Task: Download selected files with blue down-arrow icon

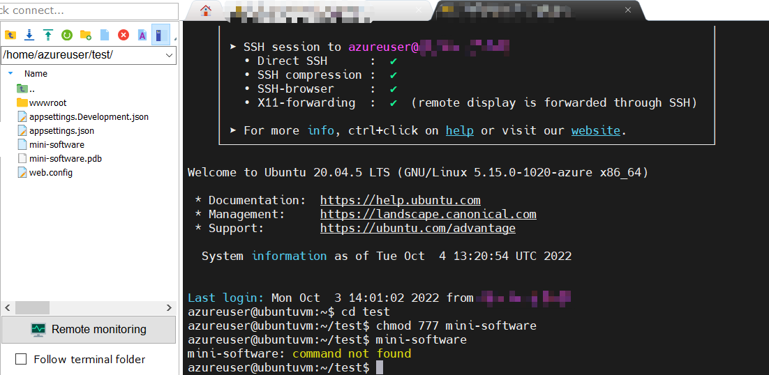Action: (29, 35)
